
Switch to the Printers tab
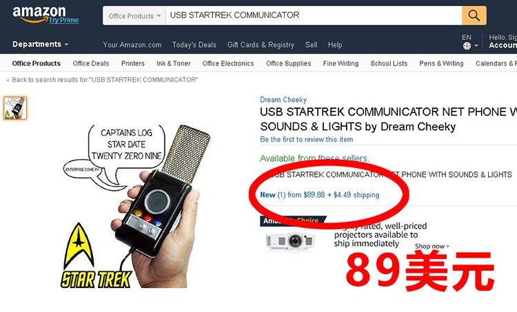(133, 63)
